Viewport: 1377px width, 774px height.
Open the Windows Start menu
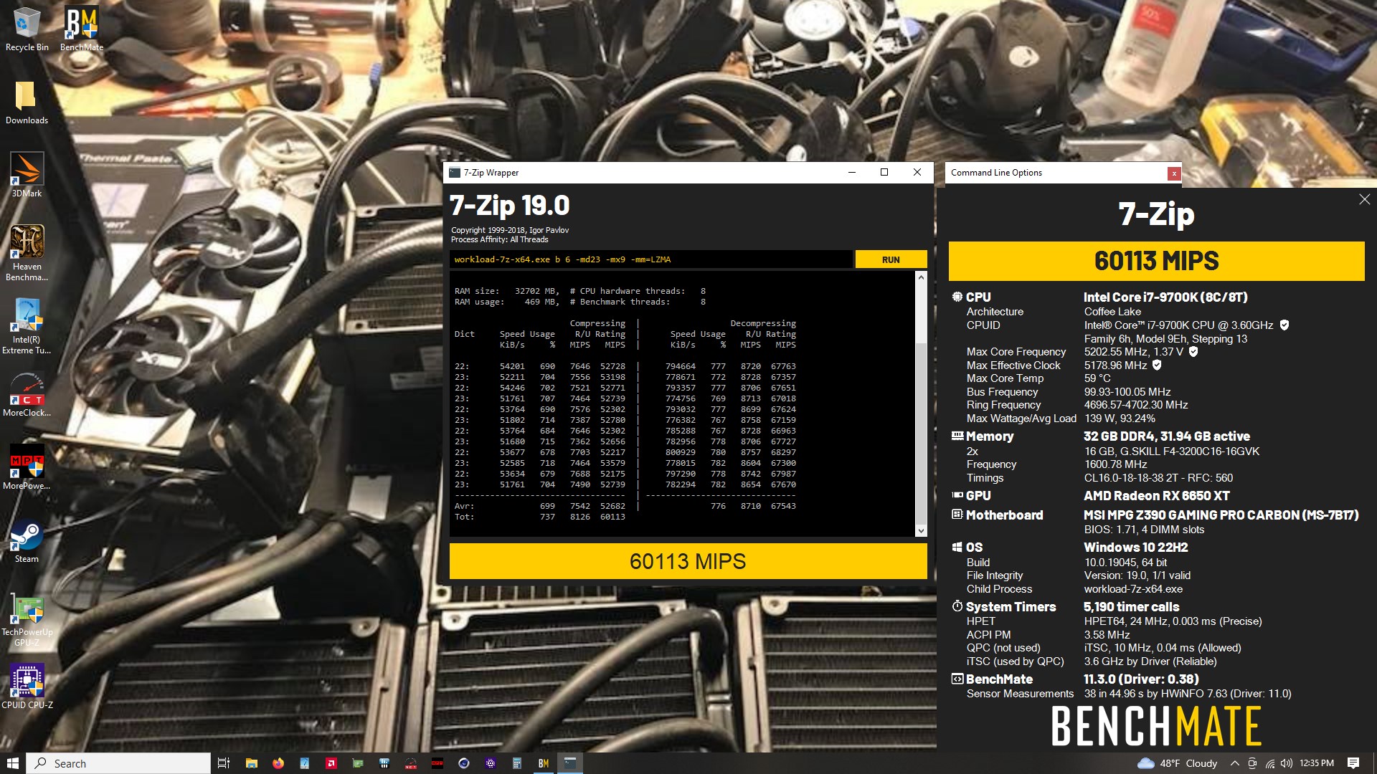pyautogui.click(x=12, y=763)
